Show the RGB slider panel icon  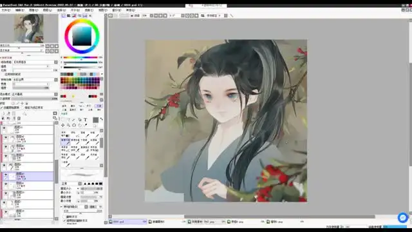69,15
